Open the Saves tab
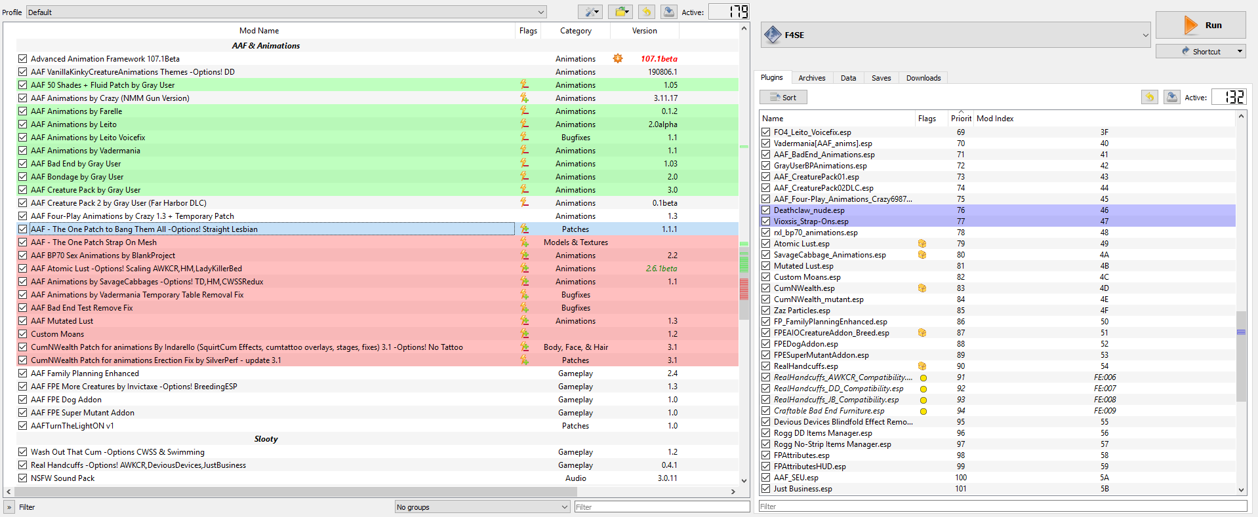1258x517 pixels. (881, 78)
